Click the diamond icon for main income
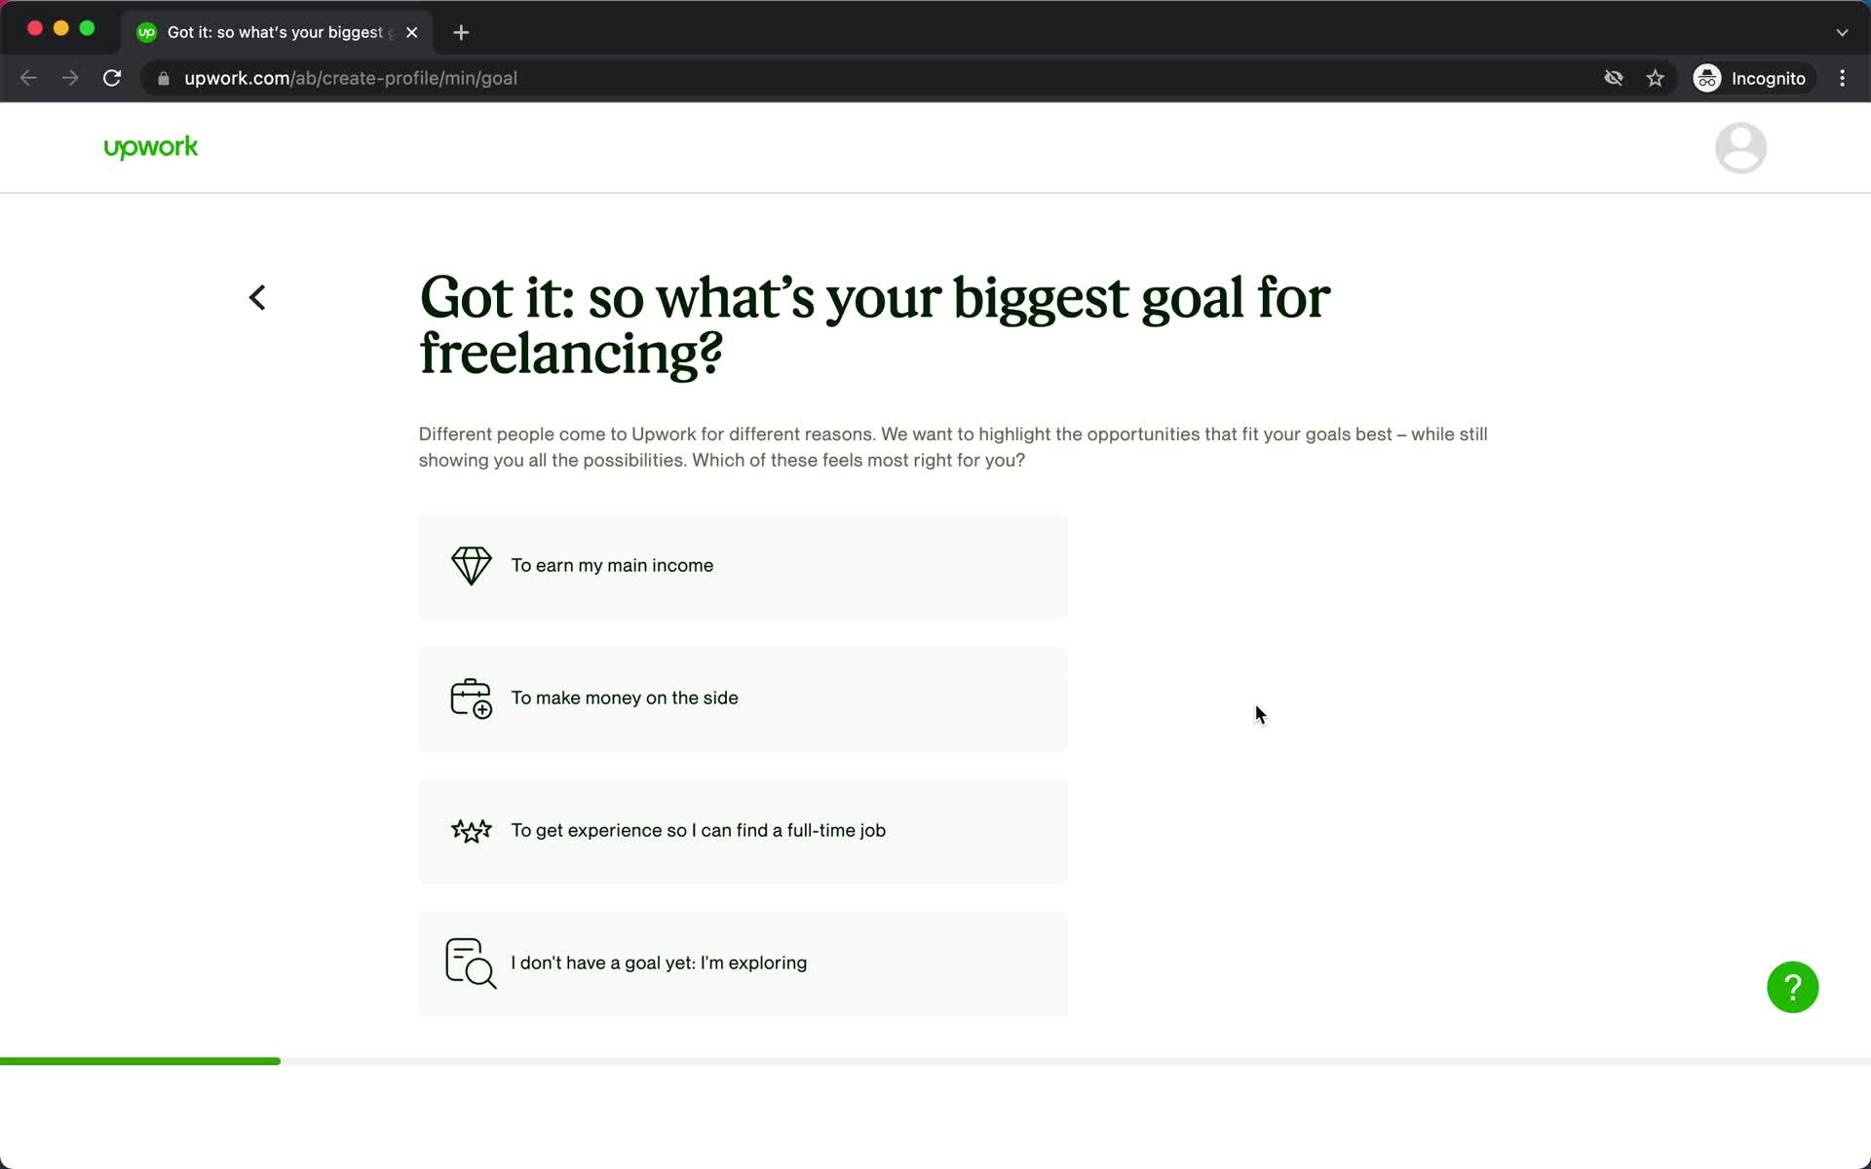 coord(470,564)
